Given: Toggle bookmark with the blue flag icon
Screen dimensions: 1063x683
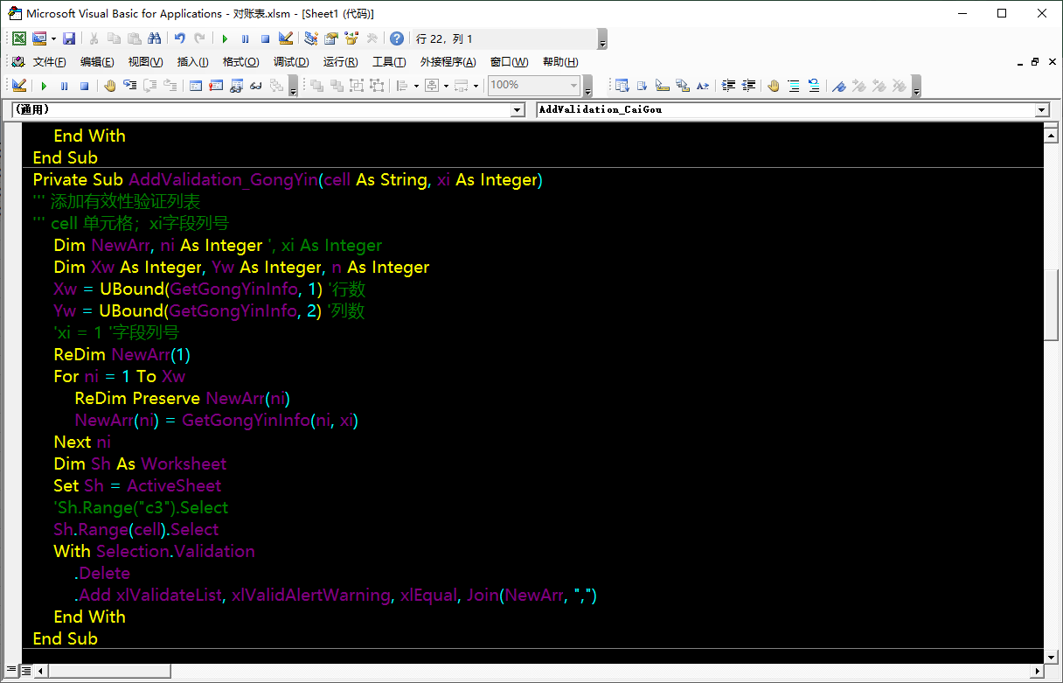Looking at the screenshot, I should (x=838, y=86).
